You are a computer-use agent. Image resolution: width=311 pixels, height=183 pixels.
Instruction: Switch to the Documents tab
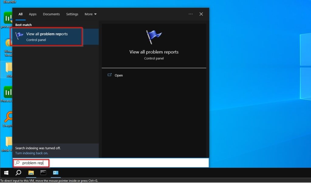51,14
